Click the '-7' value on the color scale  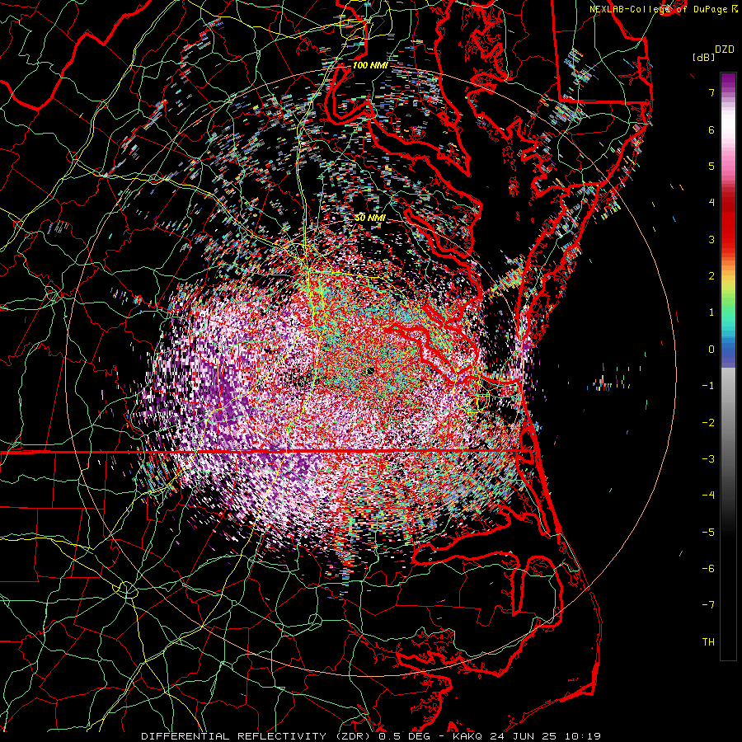(708, 605)
